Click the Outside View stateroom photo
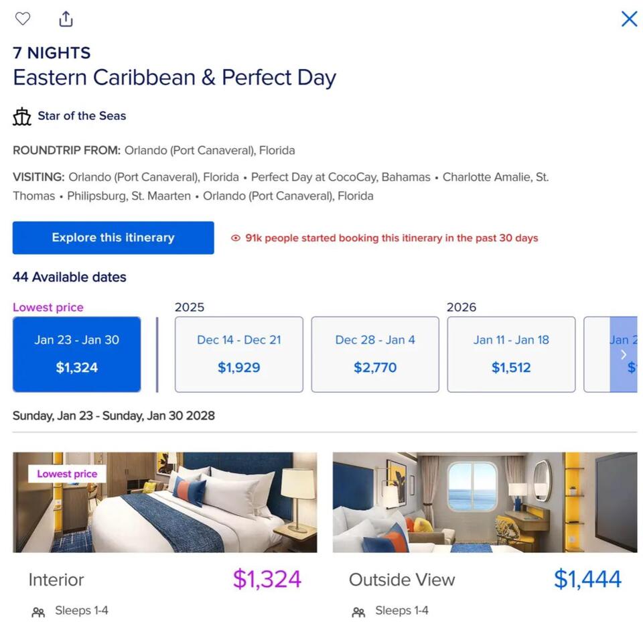This screenshot has width=643, height=632. 485,501
